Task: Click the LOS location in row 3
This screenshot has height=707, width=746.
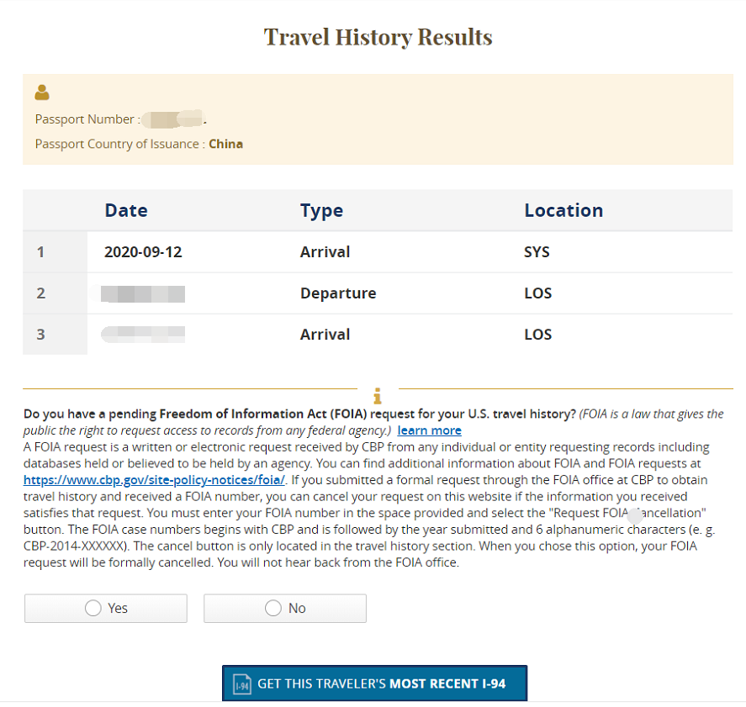Action: point(537,335)
